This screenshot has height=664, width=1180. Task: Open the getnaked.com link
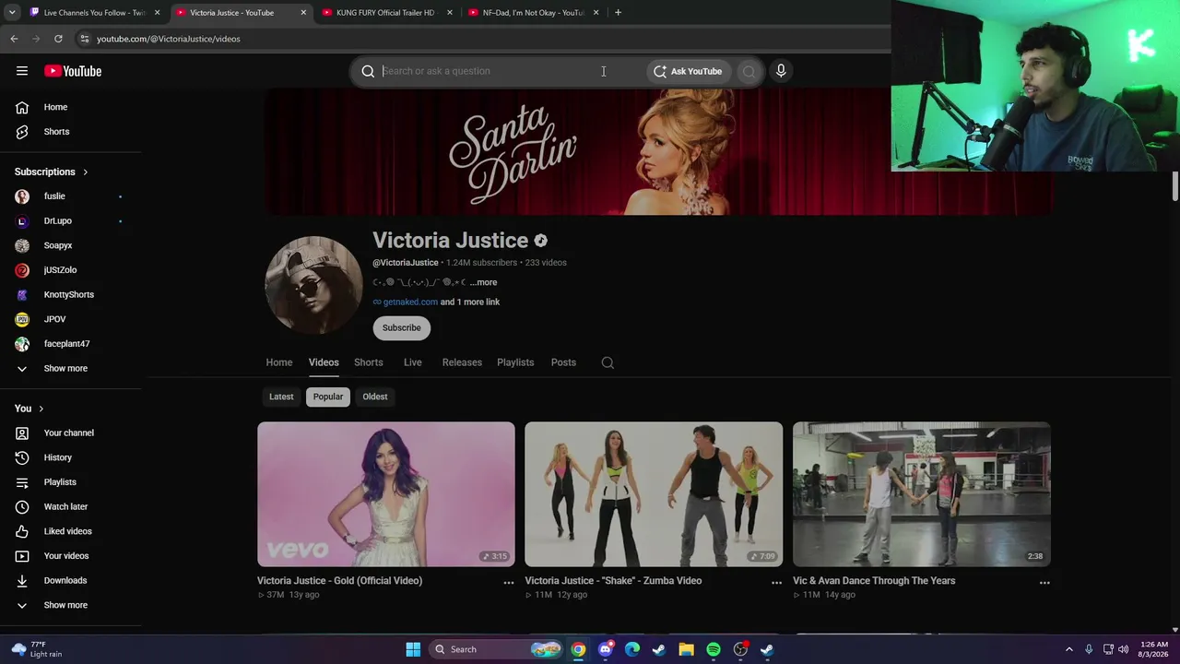pos(410,302)
